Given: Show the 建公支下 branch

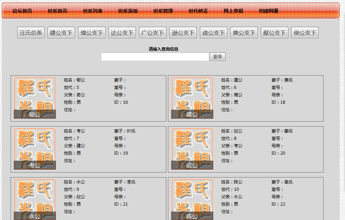Looking at the screenshot, I should click(61, 33).
